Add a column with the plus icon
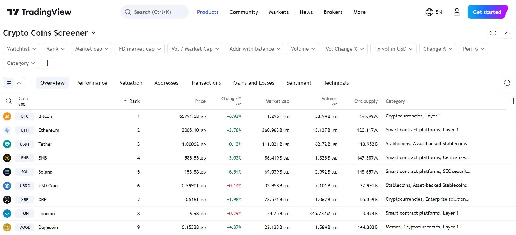Viewport: 516px width, 235px height. (513, 101)
